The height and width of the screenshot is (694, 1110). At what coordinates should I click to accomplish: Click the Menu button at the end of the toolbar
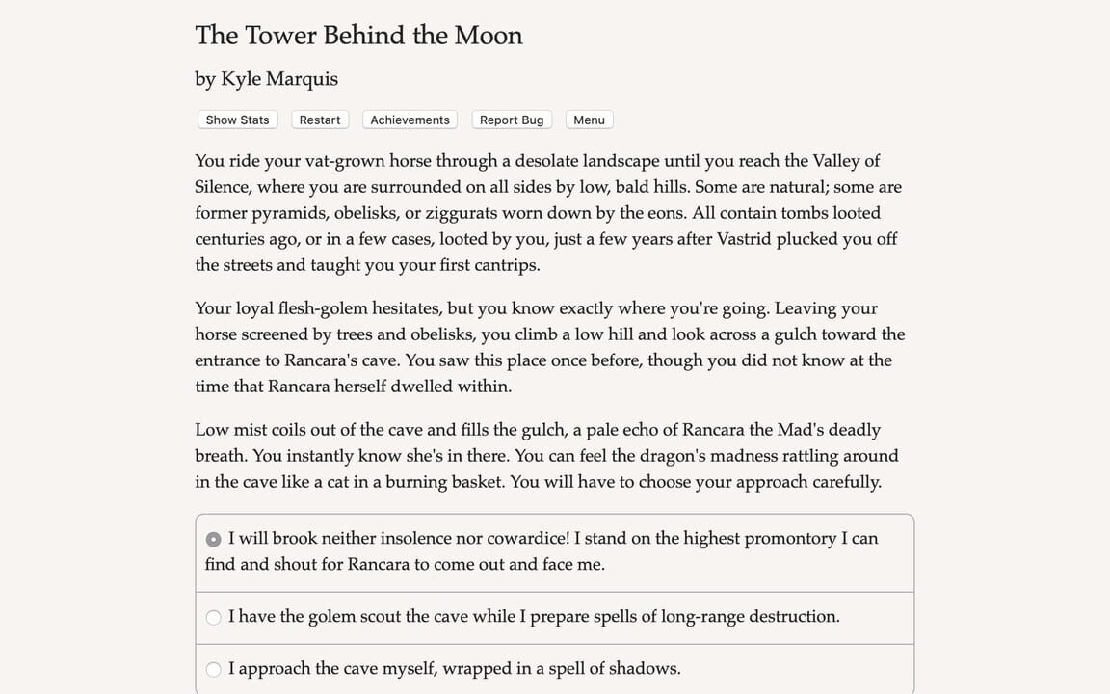[x=589, y=120]
